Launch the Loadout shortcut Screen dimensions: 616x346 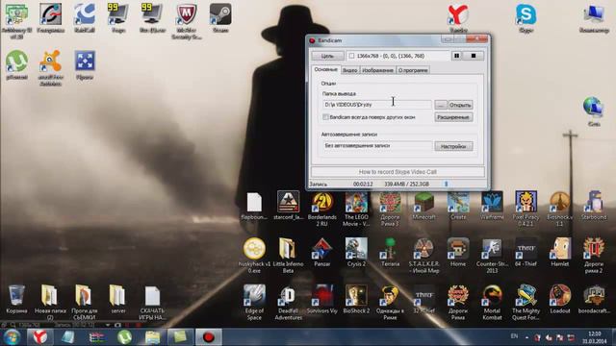560,299
